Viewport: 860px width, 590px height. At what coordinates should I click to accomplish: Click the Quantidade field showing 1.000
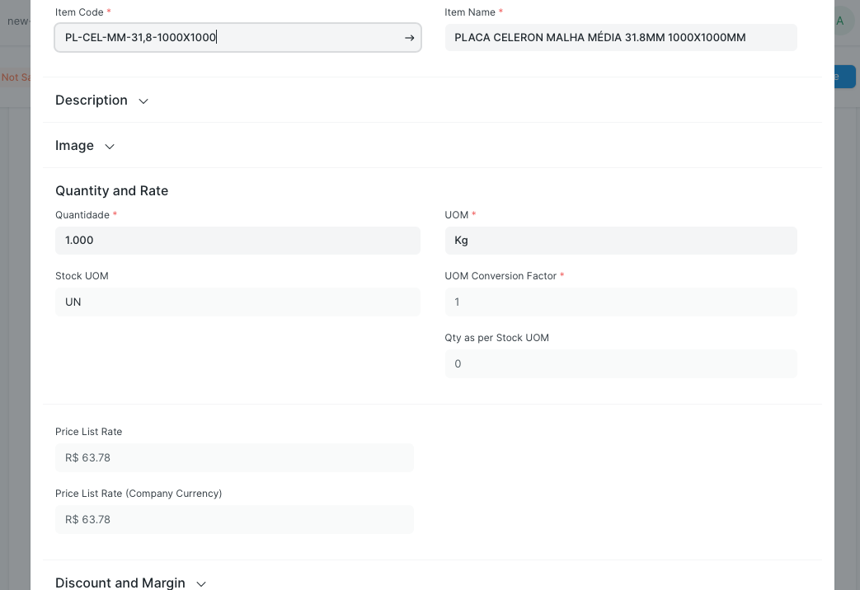click(237, 240)
